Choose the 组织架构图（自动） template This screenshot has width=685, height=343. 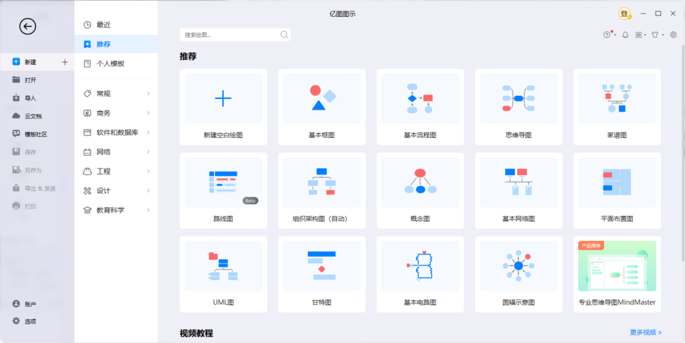click(322, 191)
